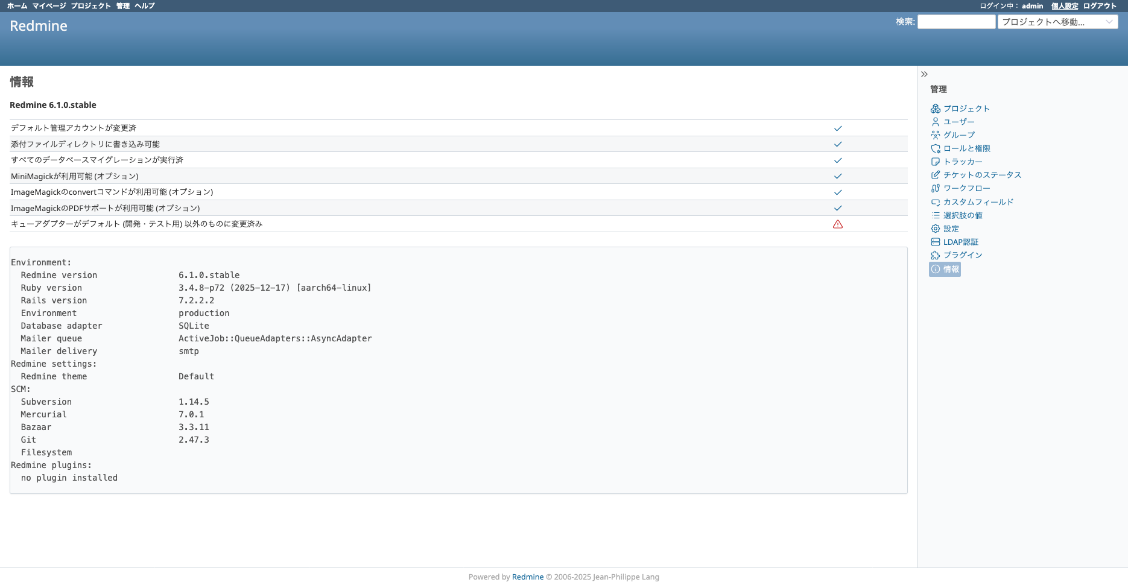Open ヘルプ in top menu
The width and height of the screenshot is (1128, 585).
145,6
